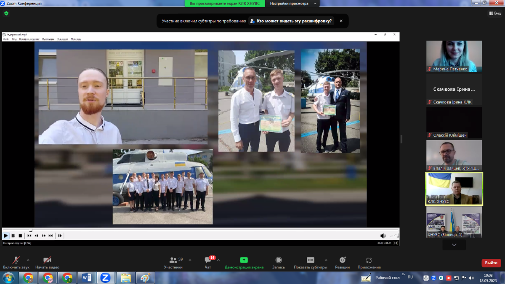
Task: Leave the meeting with Выйти button
Action: 491,263
